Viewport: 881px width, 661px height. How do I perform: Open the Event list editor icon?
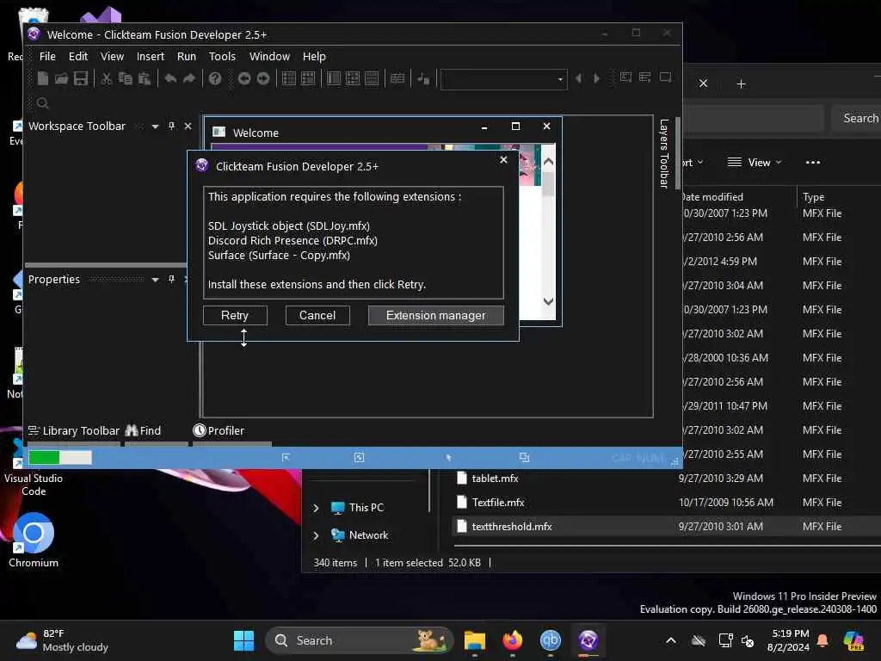[x=353, y=78]
